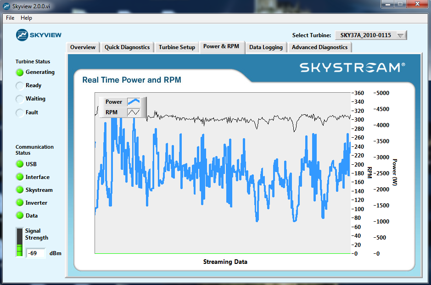Click the Power legend line swatch

click(134, 102)
